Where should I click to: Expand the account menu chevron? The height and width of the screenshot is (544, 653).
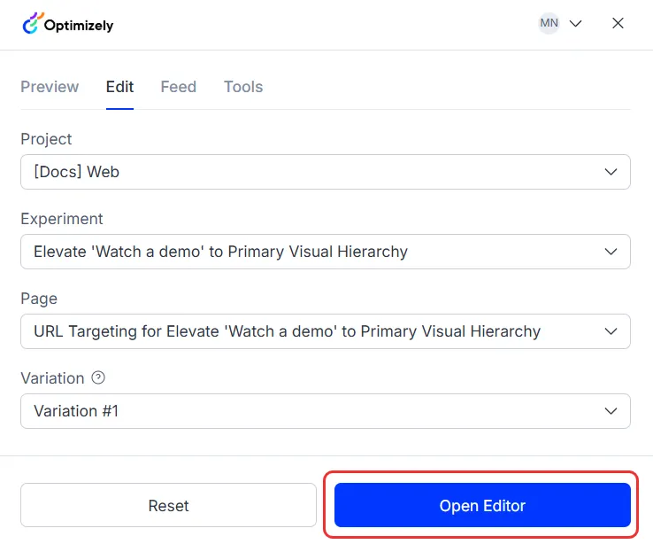click(x=575, y=24)
